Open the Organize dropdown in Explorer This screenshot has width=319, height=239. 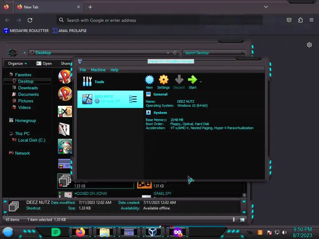17,63
